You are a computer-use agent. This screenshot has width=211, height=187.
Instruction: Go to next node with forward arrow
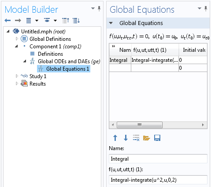pyautogui.click(x=18, y=21)
